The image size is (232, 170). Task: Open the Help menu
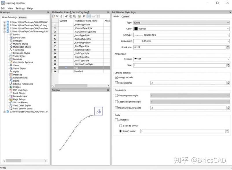pos(30,8)
